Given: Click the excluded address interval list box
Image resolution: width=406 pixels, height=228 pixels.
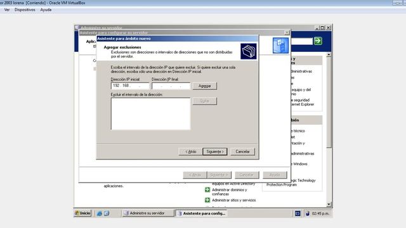Looking at the screenshot, I should pos(150,114).
